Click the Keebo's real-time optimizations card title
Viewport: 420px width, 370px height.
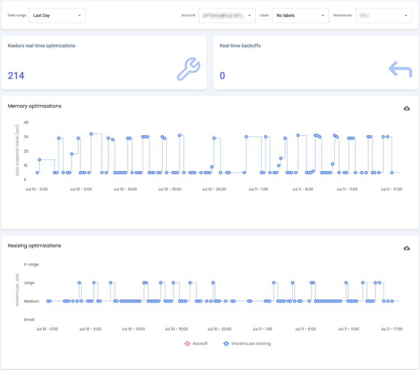pos(41,46)
